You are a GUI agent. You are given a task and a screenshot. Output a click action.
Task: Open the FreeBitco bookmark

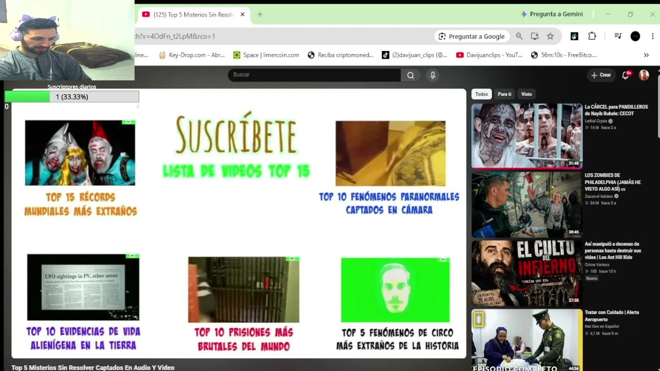coord(564,55)
